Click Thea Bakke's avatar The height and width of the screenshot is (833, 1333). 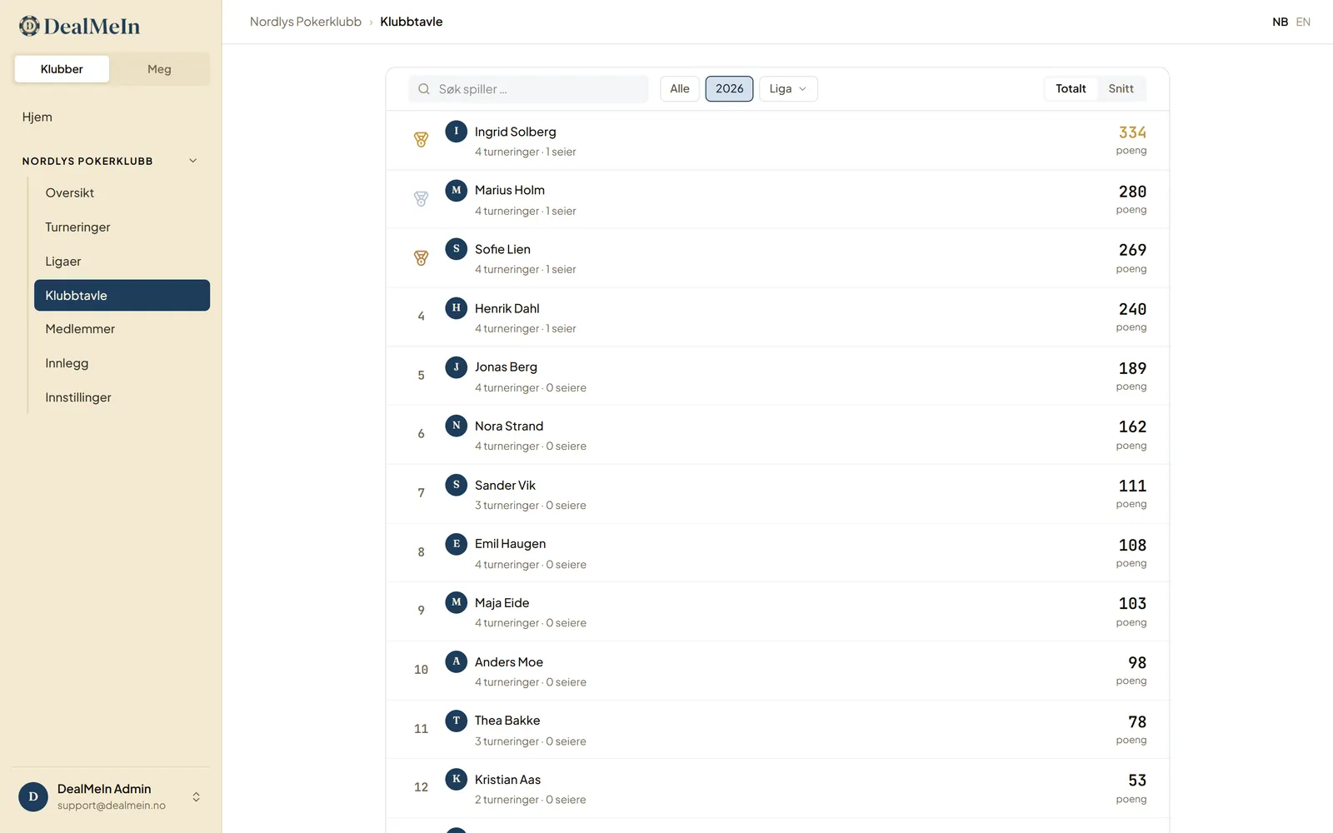pos(456,720)
